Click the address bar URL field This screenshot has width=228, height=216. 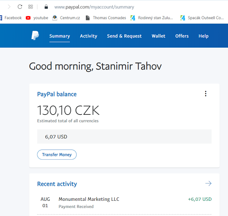[94, 7]
